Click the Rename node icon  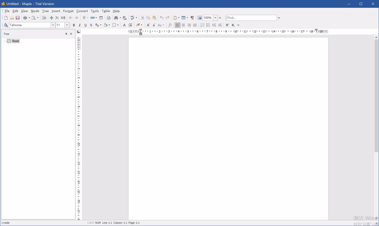tap(63, 18)
